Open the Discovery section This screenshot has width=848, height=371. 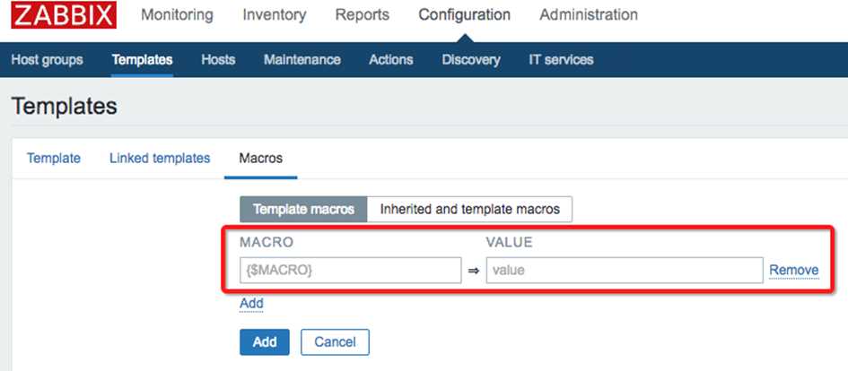pyautogui.click(x=471, y=59)
